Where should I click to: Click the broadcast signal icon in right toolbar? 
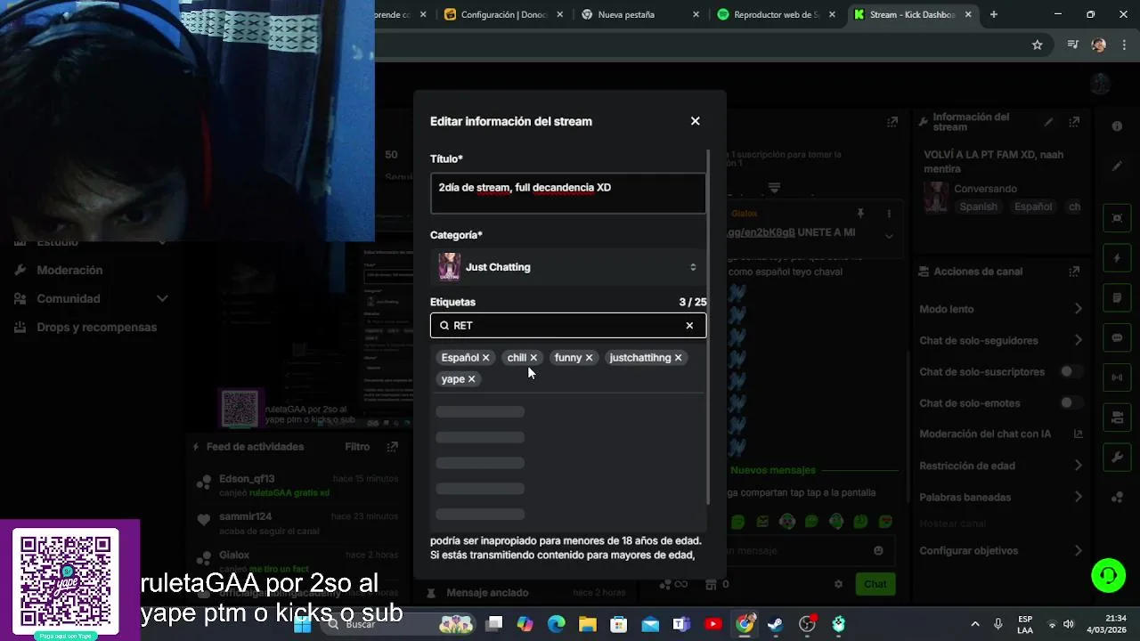pyautogui.click(x=1117, y=377)
